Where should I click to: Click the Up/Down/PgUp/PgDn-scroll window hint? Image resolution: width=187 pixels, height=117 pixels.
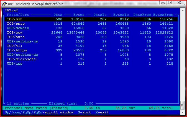click(39, 113)
